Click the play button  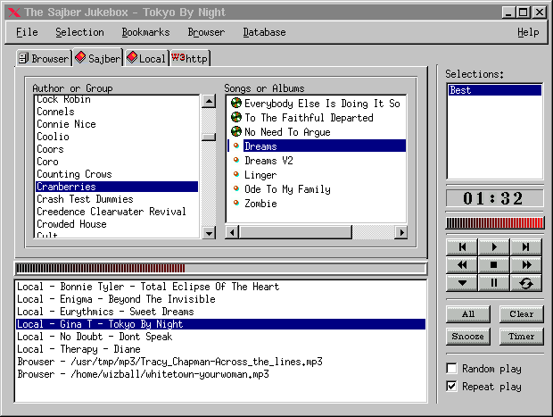(x=494, y=246)
